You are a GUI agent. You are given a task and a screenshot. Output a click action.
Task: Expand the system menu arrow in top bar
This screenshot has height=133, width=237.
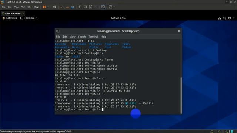[234, 18]
